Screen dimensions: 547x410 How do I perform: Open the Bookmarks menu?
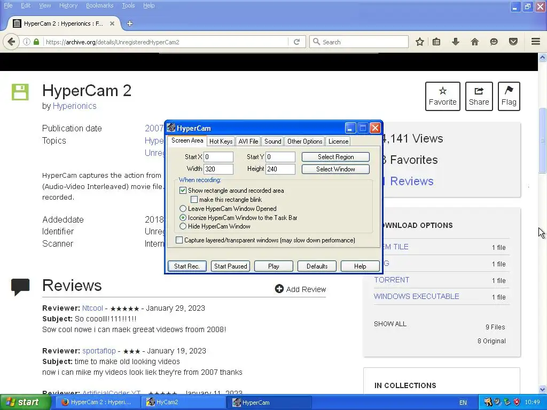point(100,5)
